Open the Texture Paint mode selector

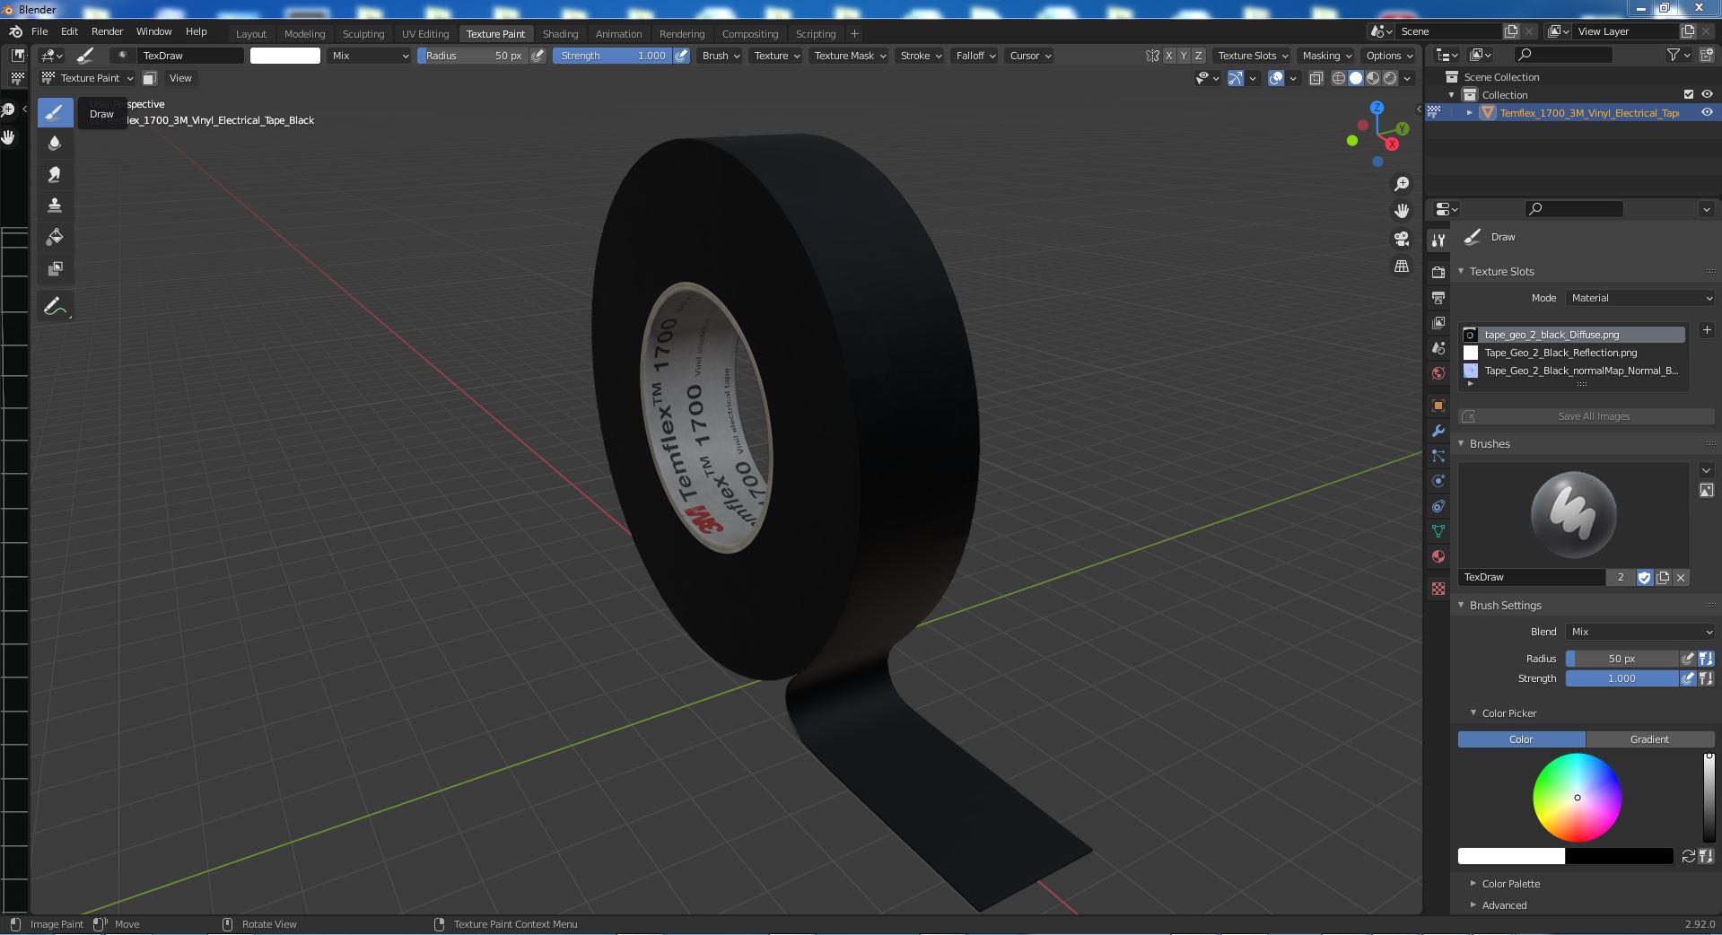pyautogui.click(x=88, y=78)
